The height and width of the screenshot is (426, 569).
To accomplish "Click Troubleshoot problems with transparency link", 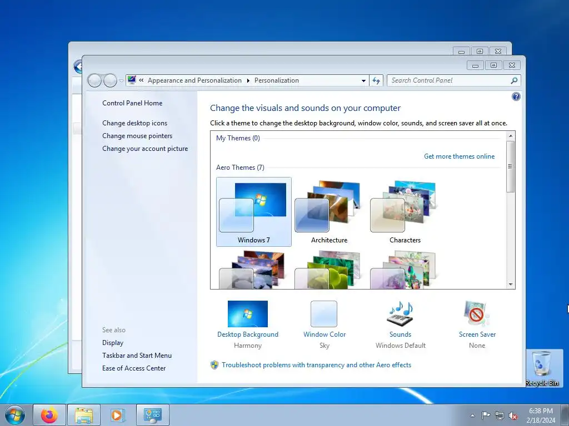I will [316, 365].
